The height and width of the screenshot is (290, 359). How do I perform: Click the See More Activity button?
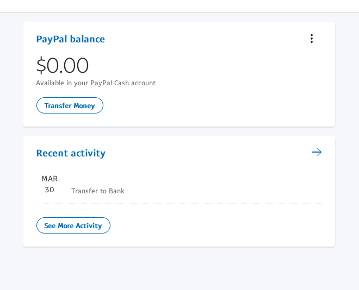(x=73, y=225)
